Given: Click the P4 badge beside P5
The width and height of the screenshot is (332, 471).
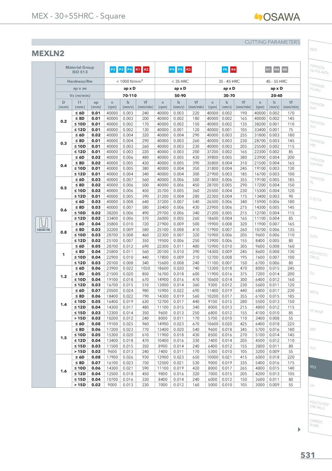Looking at the screenshot, I should point(172,69).
